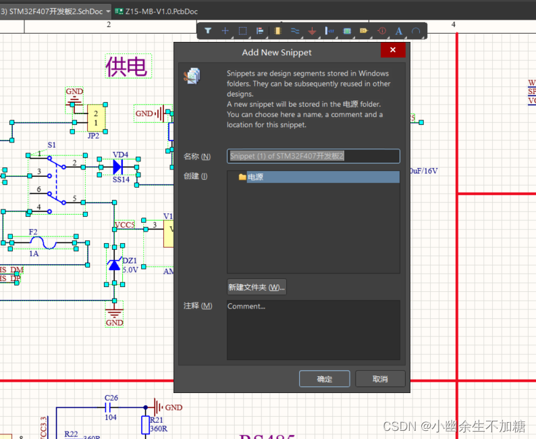Close the Add New Snippet dialog
Viewport: 536px width, 439px height.
point(393,50)
